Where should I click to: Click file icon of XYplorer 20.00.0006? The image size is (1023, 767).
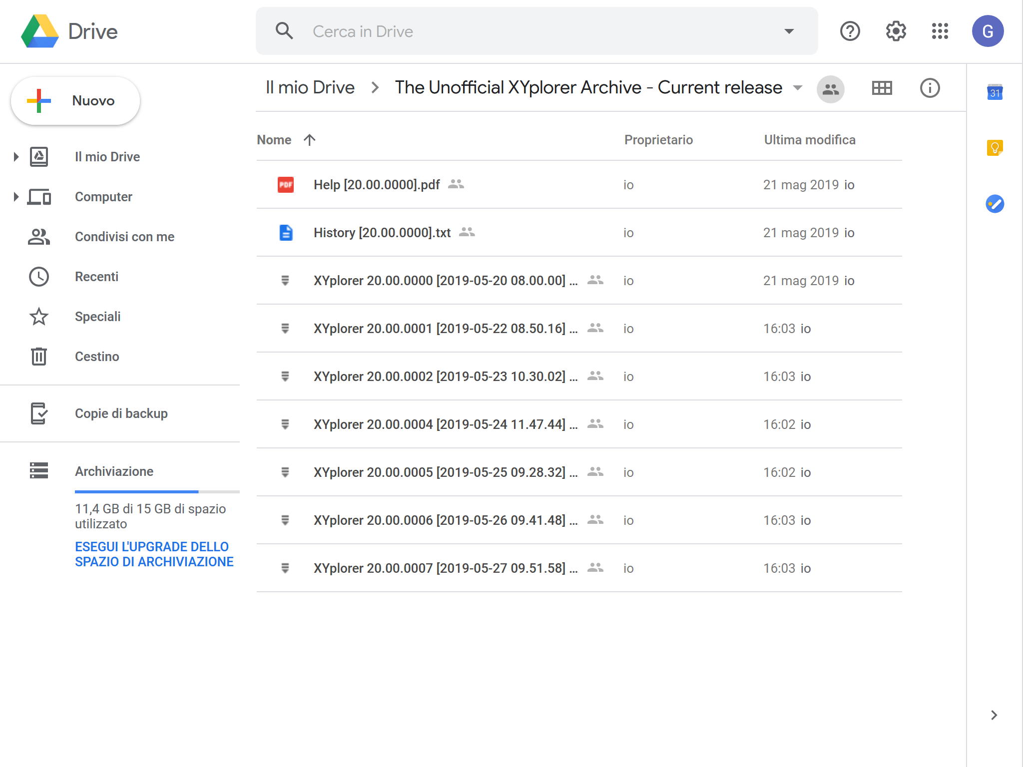(x=285, y=520)
